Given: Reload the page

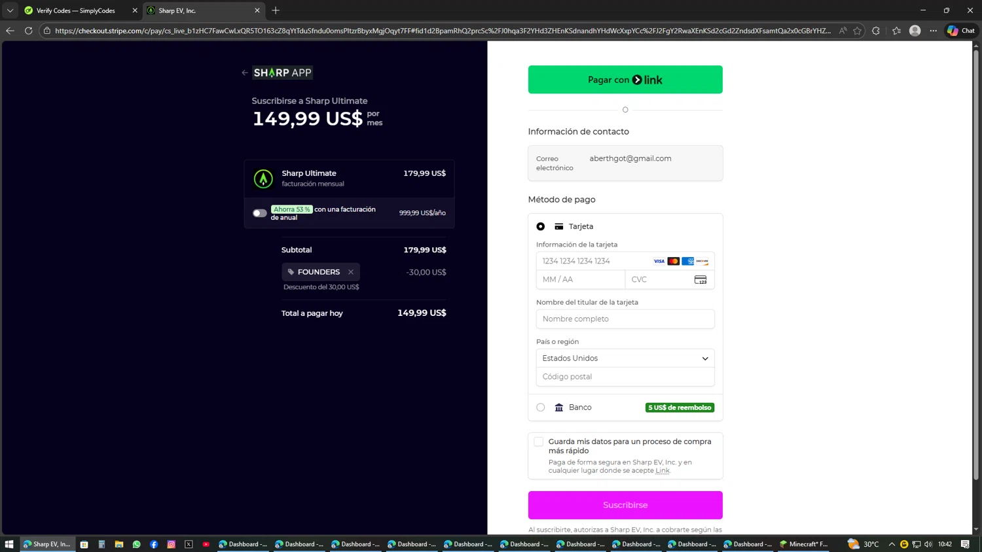Looking at the screenshot, I should click(x=28, y=31).
